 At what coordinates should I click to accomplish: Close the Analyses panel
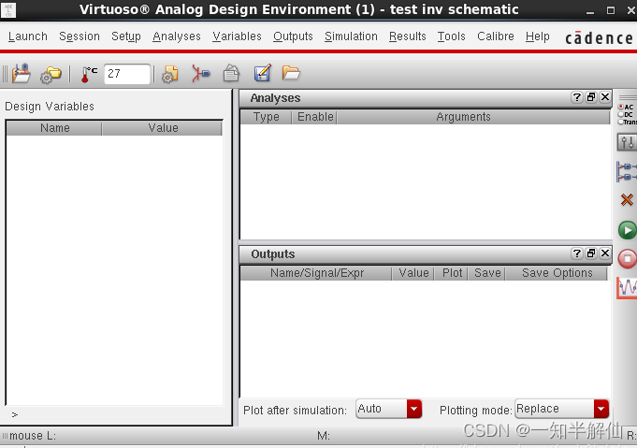[x=605, y=97]
